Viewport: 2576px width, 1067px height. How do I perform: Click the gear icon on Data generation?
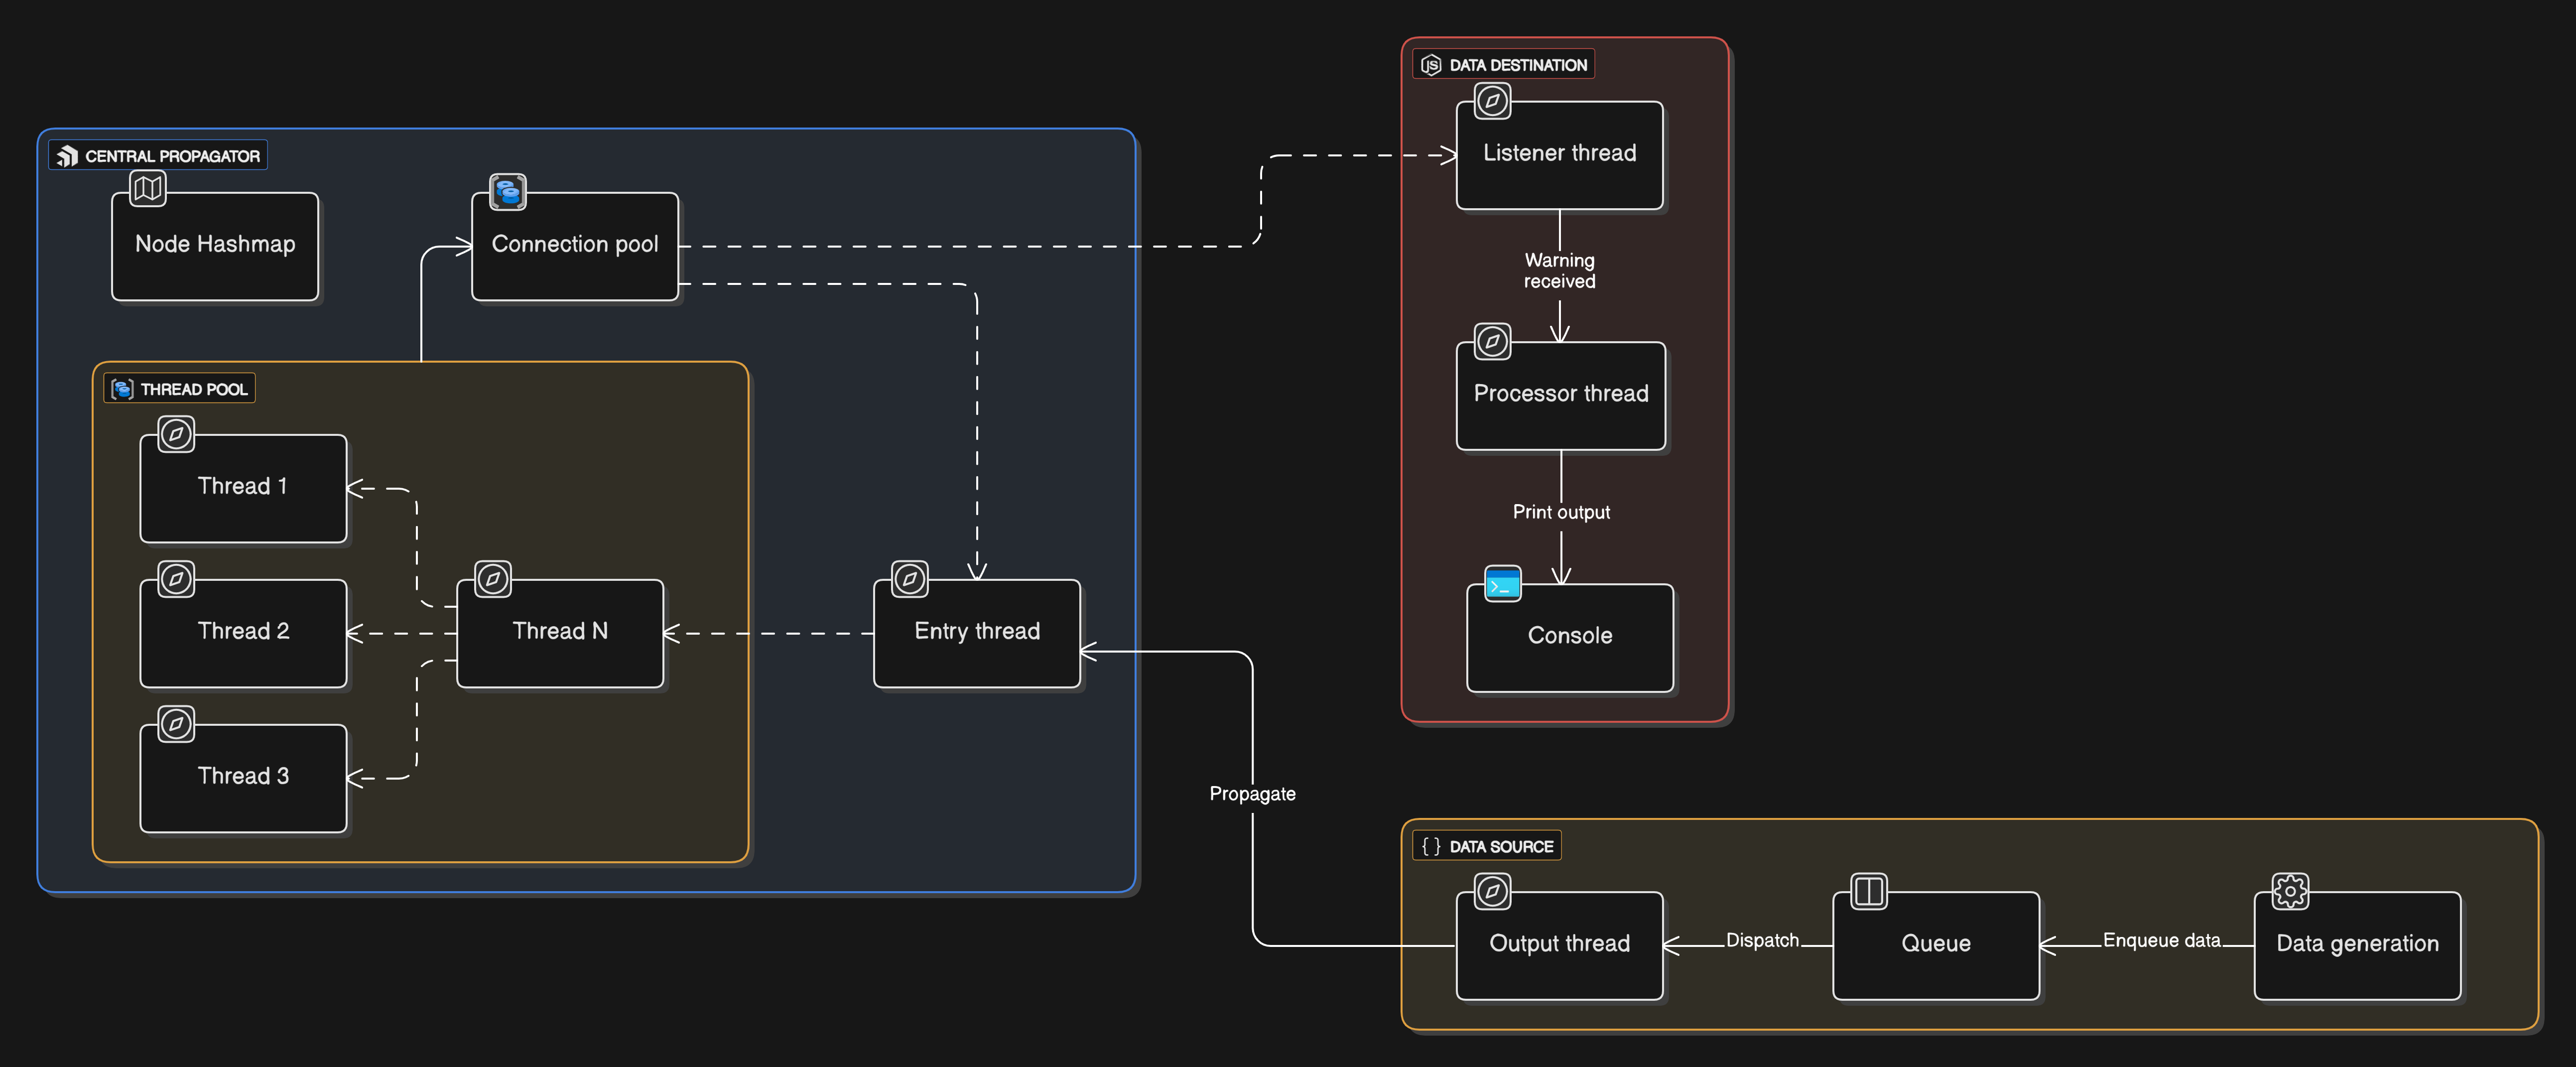coord(2290,891)
